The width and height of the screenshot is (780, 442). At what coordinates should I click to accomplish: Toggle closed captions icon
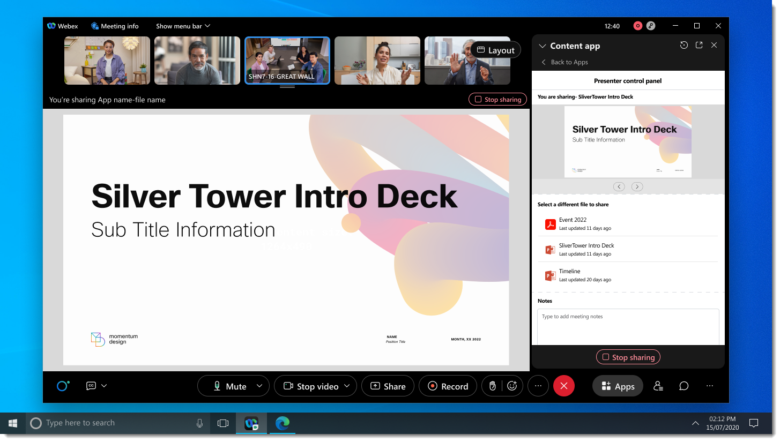[x=91, y=386]
